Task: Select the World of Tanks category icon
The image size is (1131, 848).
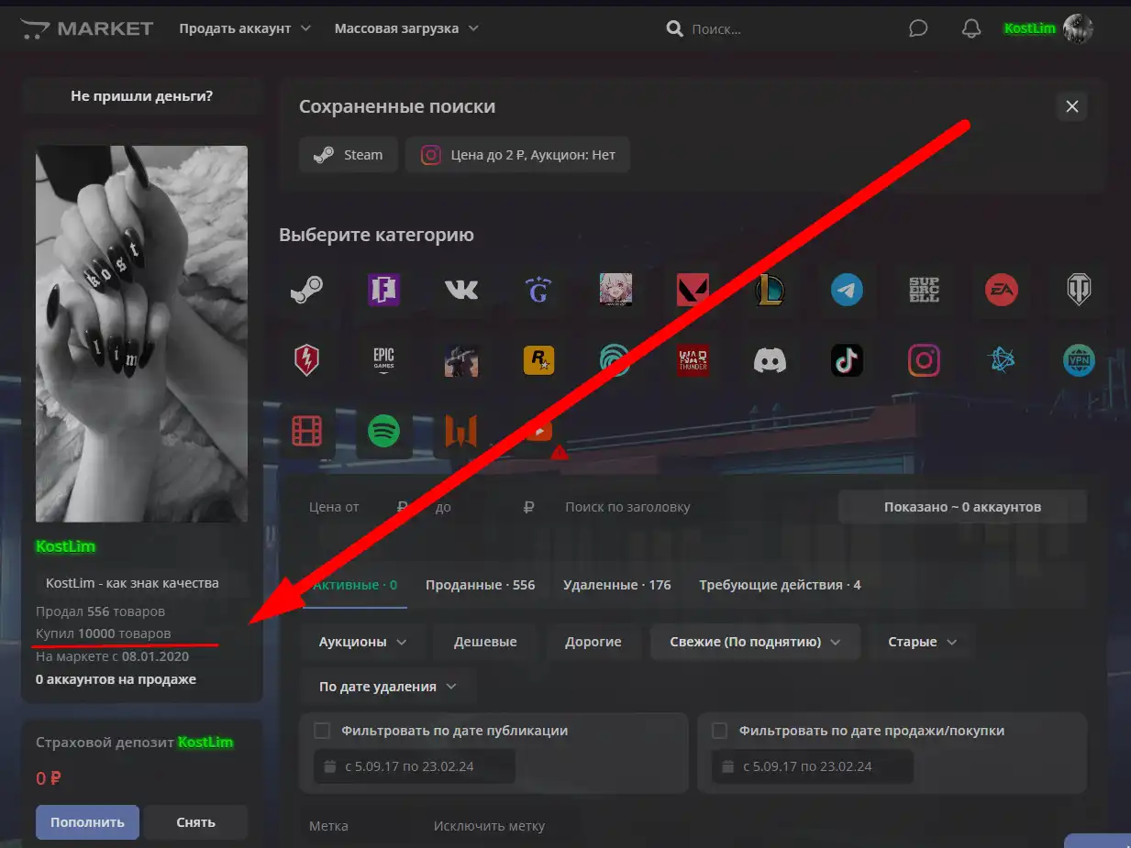Action: [1078, 291]
